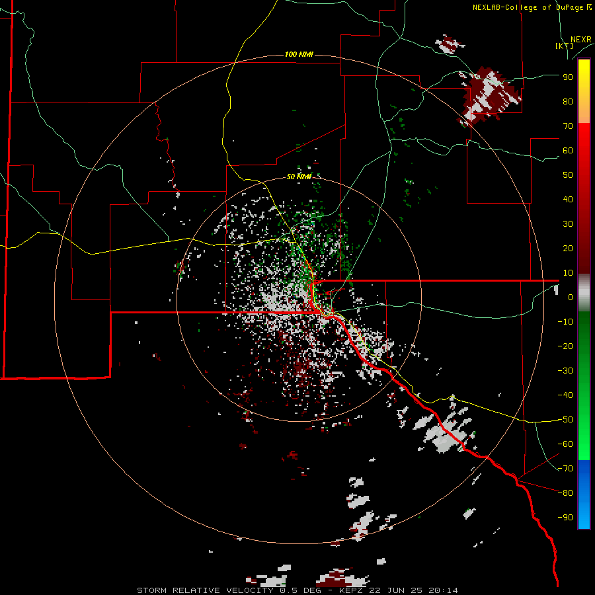Pick the gray near-zero segment of the color bar
Image resolution: width=595 pixels, height=595 pixels.
pyautogui.click(x=584, y=293)
